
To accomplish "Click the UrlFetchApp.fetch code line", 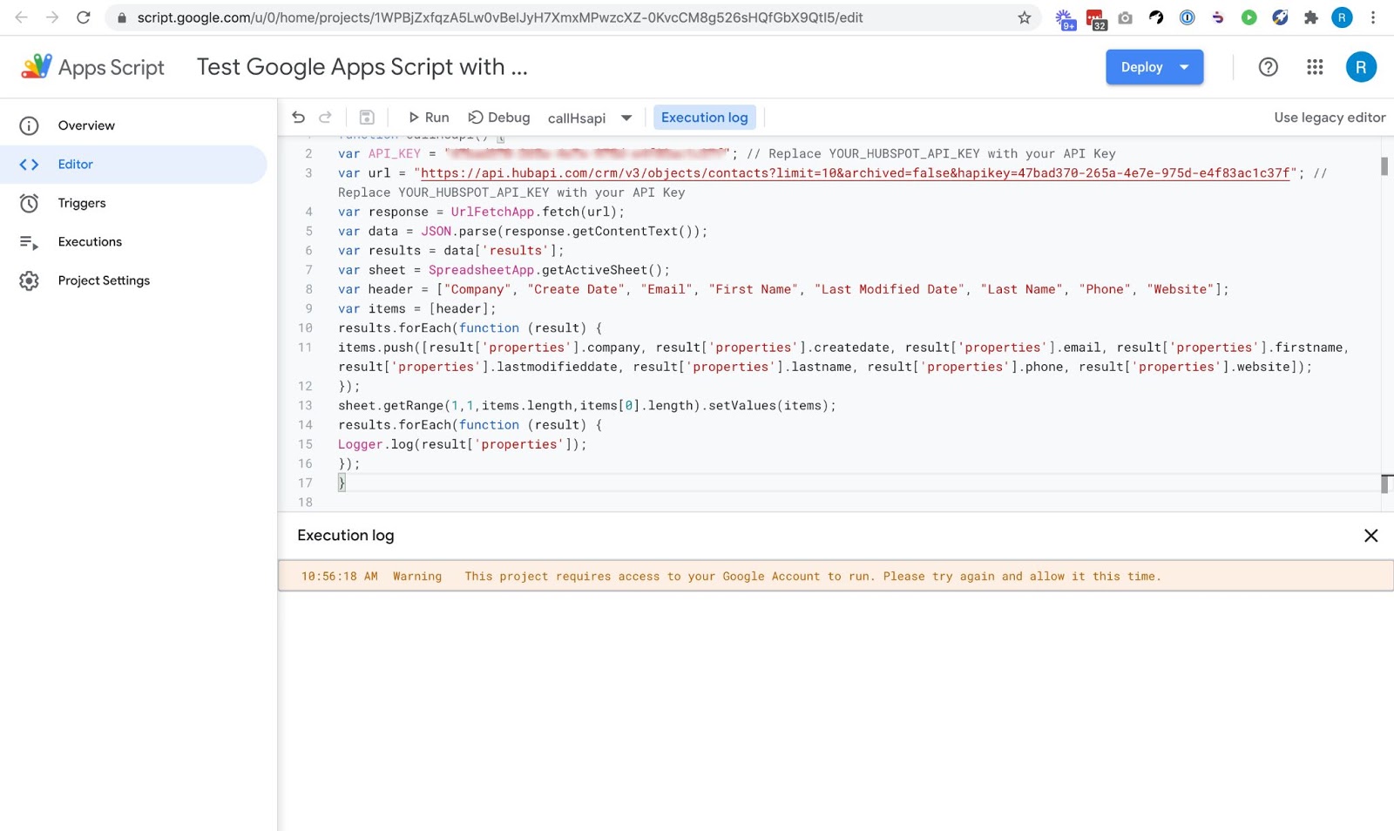I will coord(481,212).
